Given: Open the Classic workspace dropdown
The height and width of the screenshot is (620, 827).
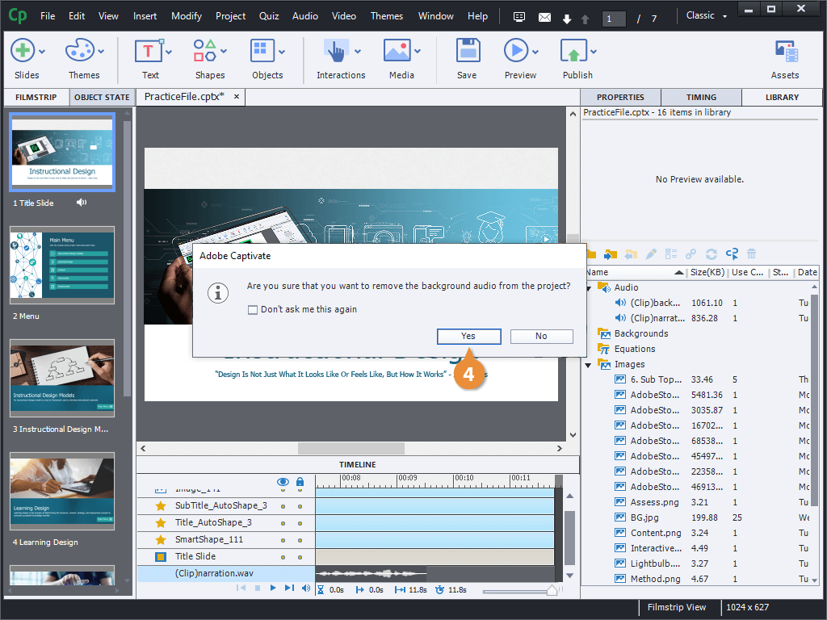Looking at the screenshot, I should 706,16.
